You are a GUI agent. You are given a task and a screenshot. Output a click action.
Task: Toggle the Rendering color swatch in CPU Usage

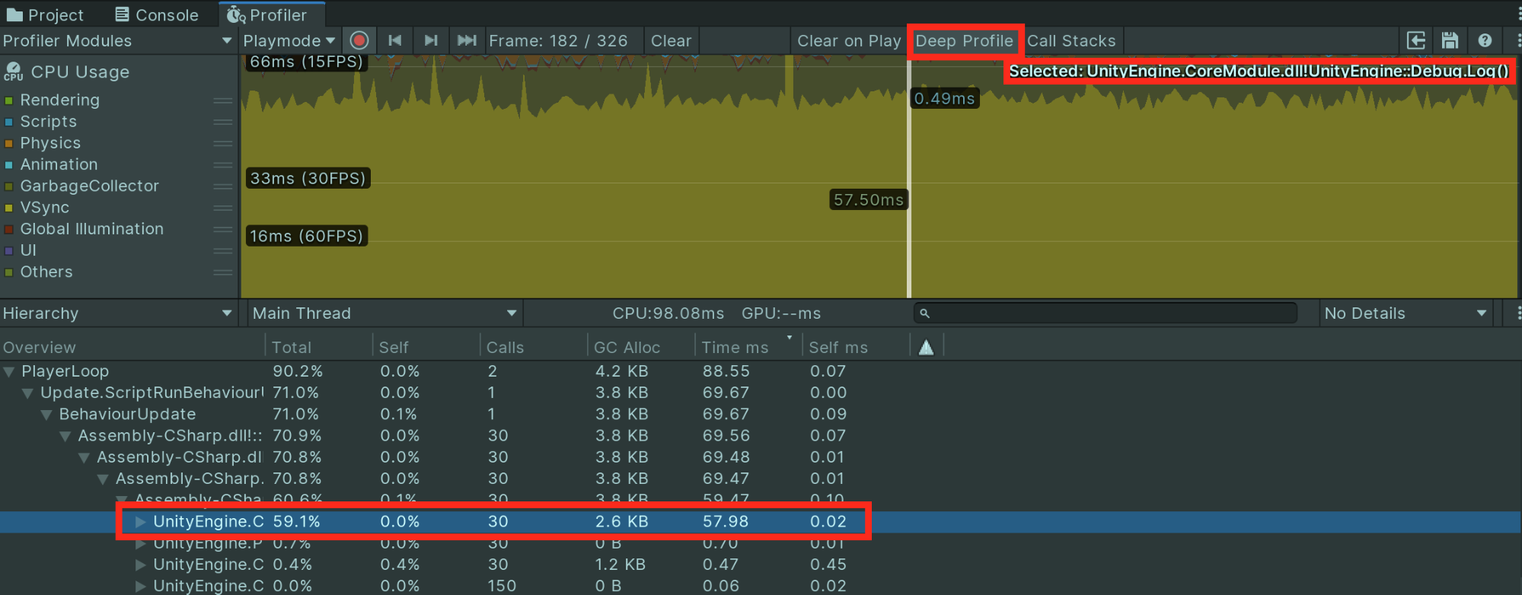9,100
